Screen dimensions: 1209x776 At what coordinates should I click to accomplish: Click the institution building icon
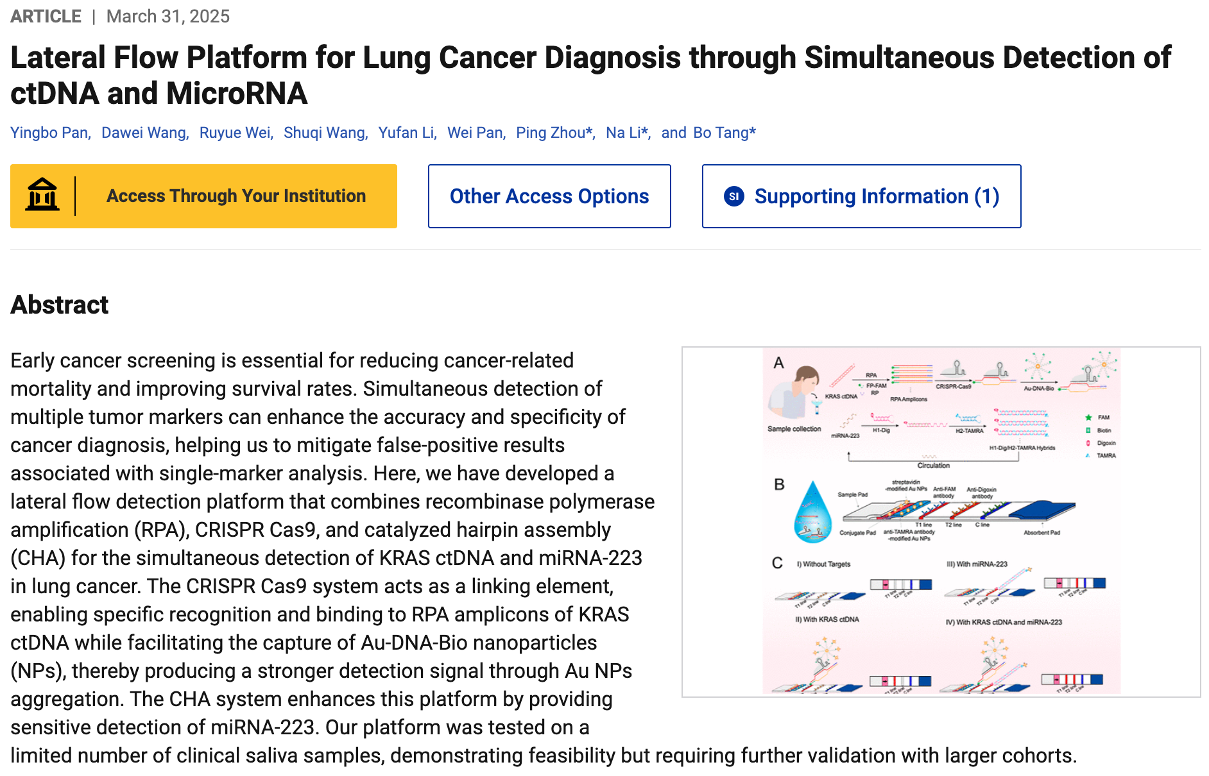(42, 195)
